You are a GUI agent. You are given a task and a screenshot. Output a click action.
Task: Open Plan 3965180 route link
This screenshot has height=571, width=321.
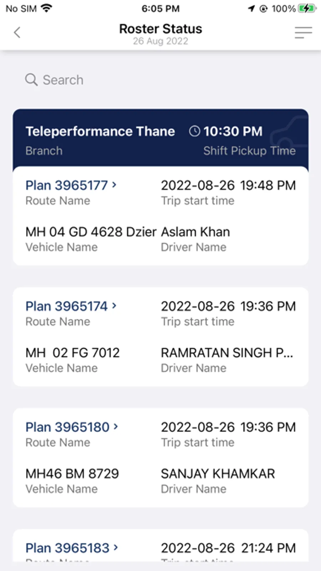[x=67, y=427]
